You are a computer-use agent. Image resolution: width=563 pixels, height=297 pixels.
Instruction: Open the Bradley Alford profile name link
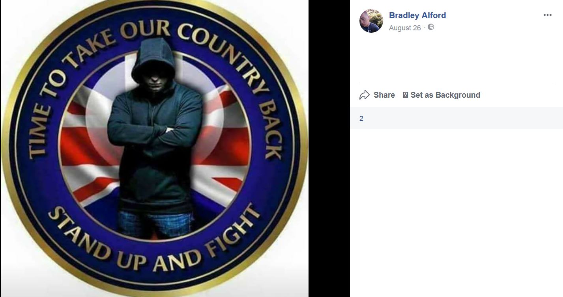(x=417, y=15)
